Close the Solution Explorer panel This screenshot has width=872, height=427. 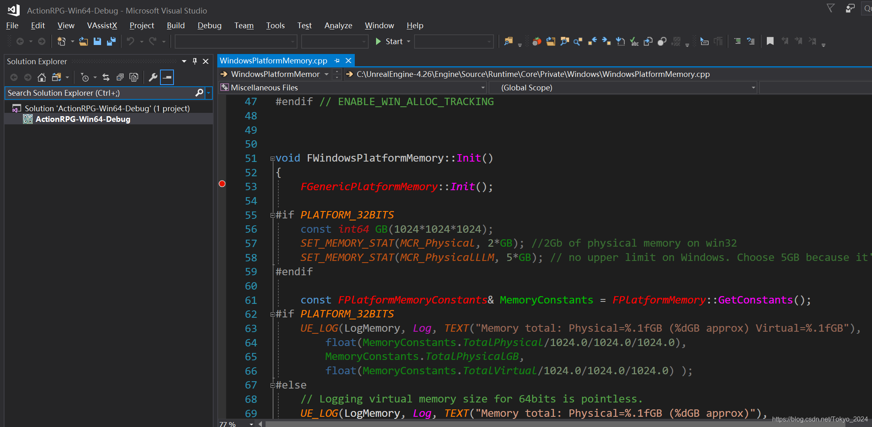206,61
